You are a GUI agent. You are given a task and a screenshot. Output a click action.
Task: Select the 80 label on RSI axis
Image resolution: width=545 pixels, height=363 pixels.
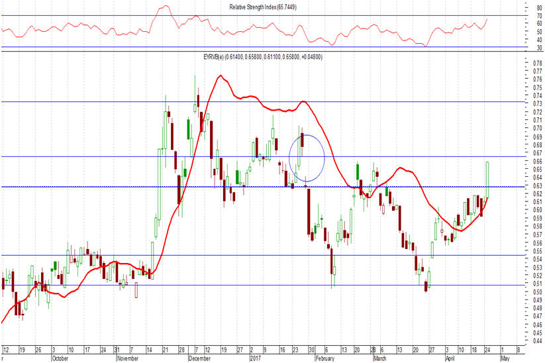coord(539,7)
